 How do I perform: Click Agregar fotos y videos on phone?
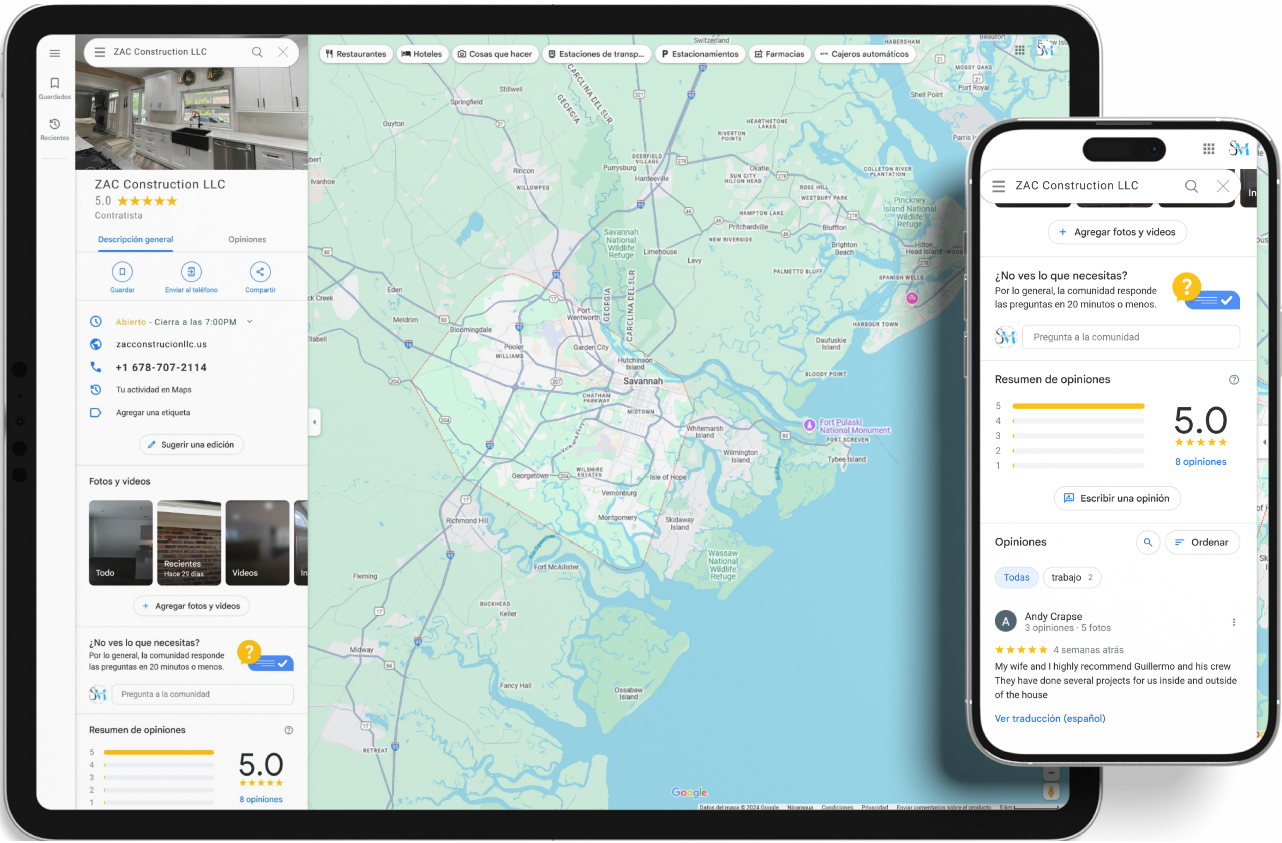pos(1118,233)
